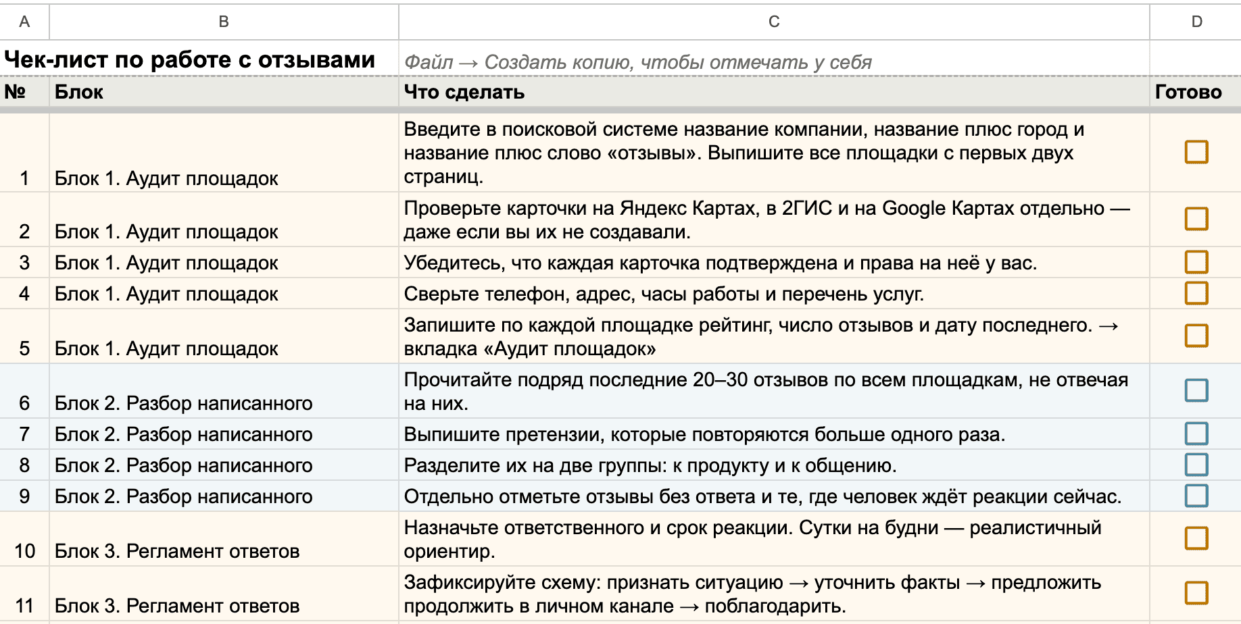
Task: Select the cell with number 6
Action: pyautogui.click(x=24, y=391)
